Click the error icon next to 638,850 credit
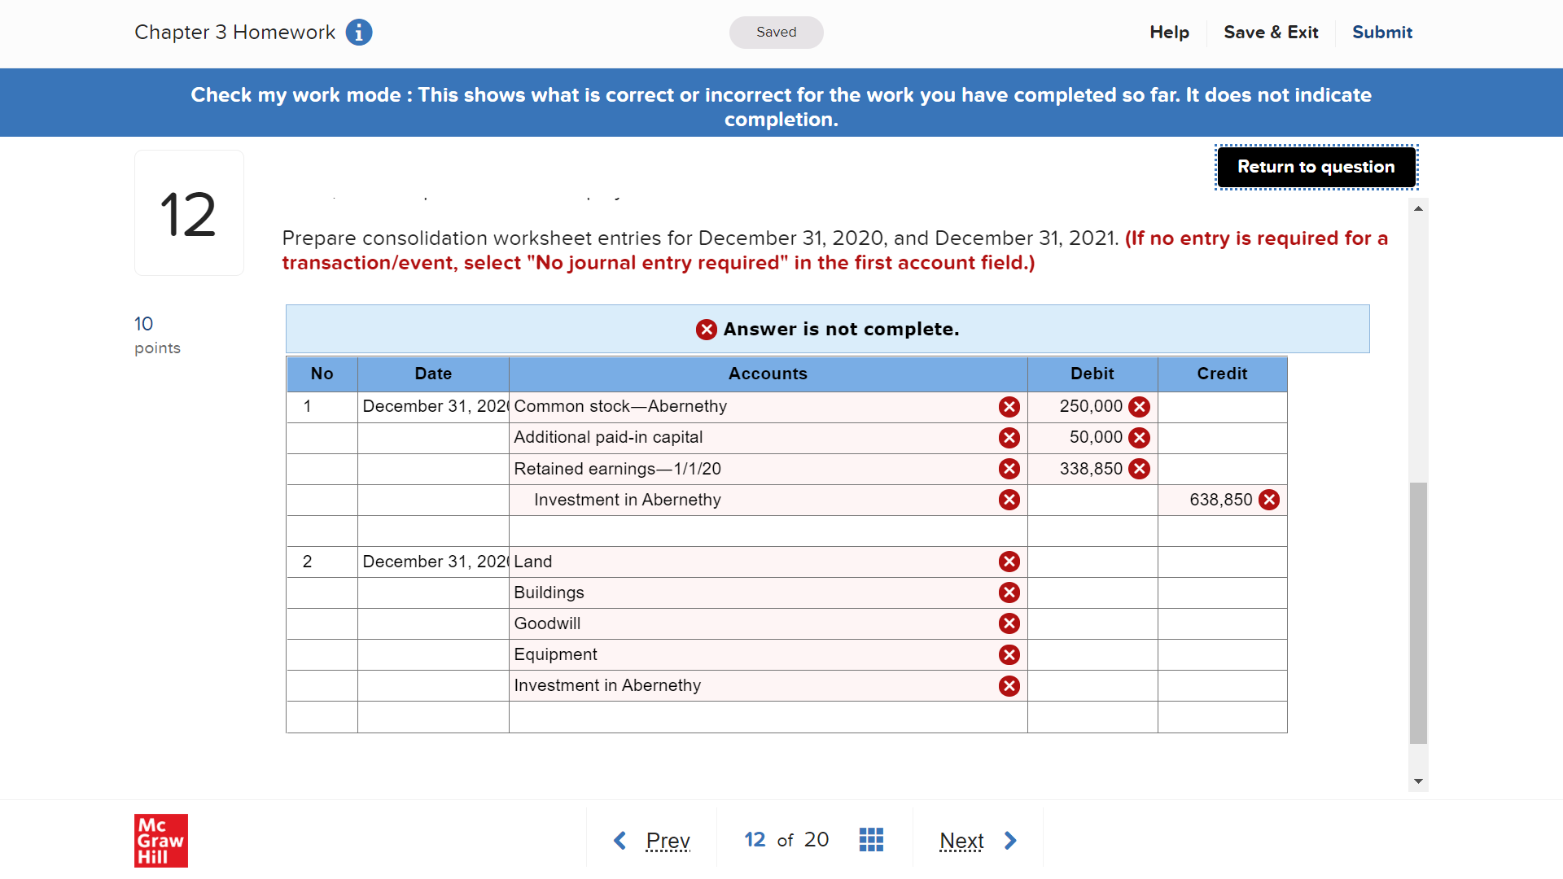Image resolution: width=1563 pixels, height=879 pixels. point(1269,500)
